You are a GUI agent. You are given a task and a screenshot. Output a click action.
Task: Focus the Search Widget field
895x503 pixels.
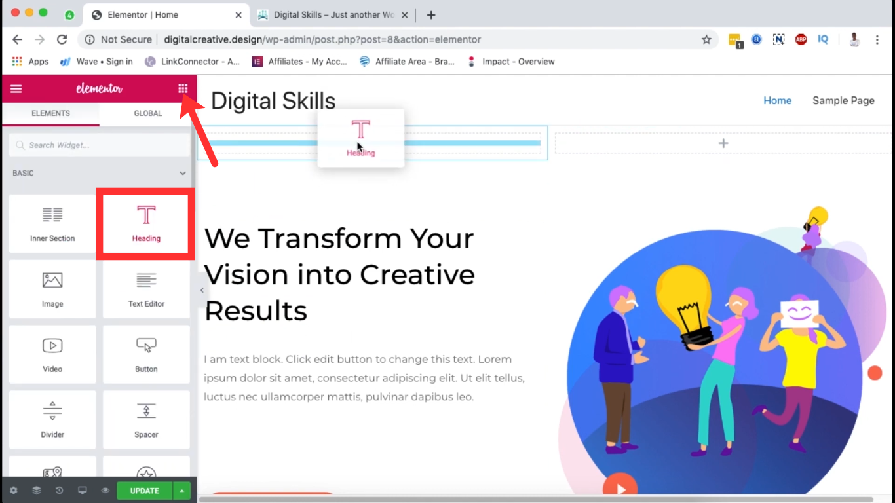coord(99,145)
